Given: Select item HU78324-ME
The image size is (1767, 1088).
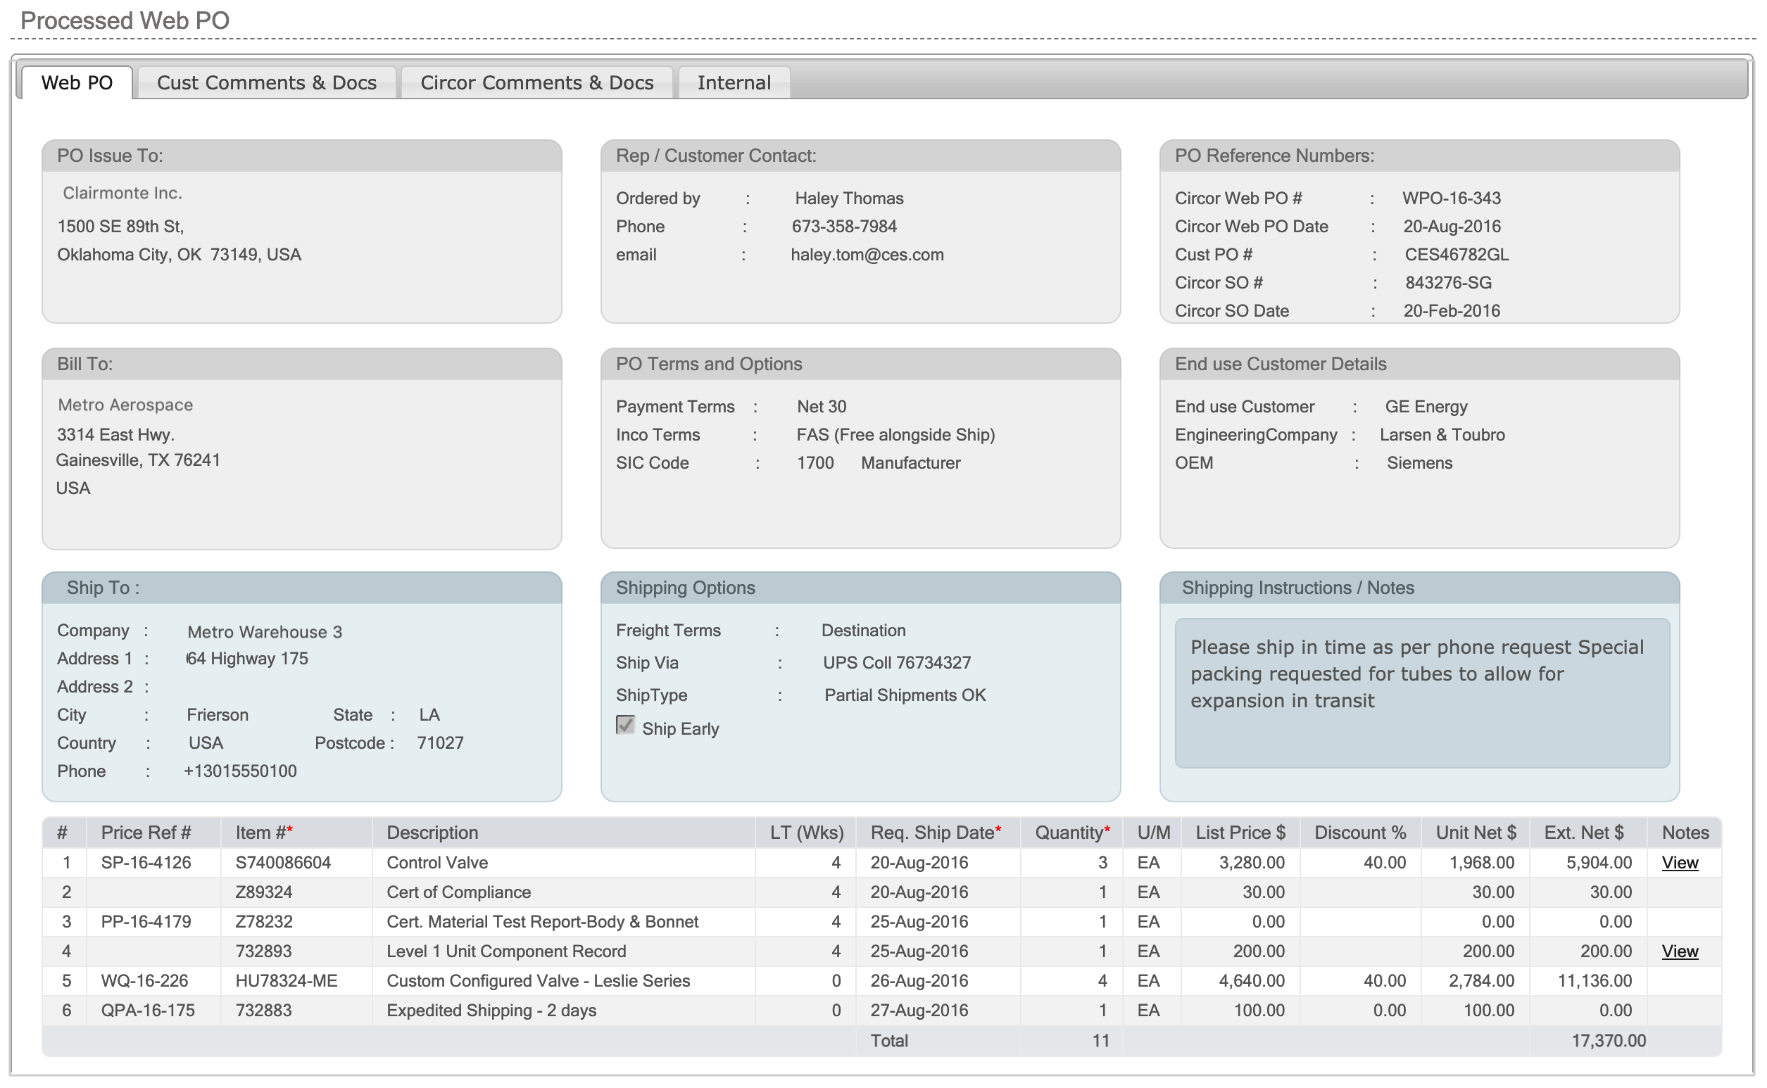Looking at the screenshot, I should click(x=287, y=981).
